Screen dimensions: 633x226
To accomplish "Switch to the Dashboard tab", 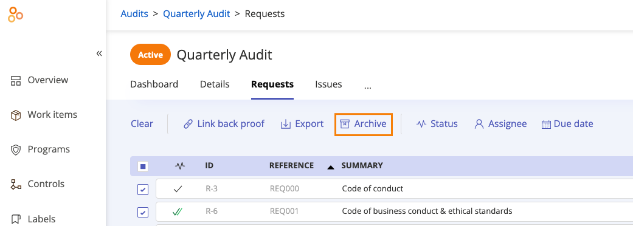I will tap(154, 84).
